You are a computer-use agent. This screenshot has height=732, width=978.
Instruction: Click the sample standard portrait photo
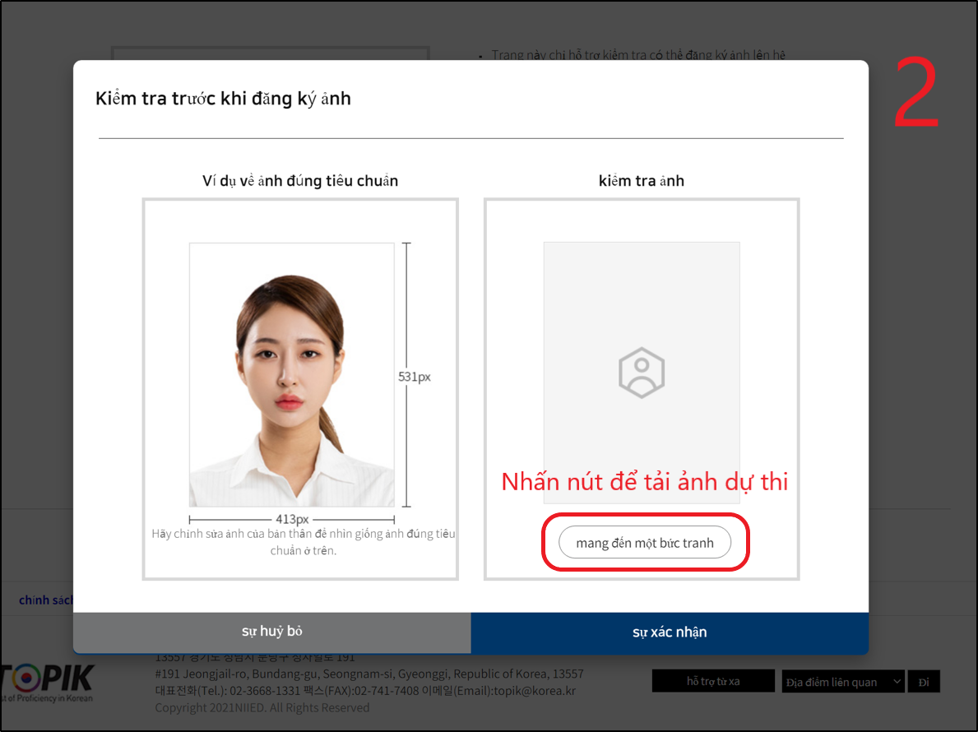[291, 374]
